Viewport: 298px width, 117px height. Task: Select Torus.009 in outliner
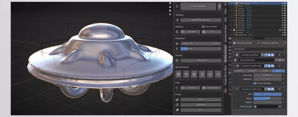click(241, 27)
